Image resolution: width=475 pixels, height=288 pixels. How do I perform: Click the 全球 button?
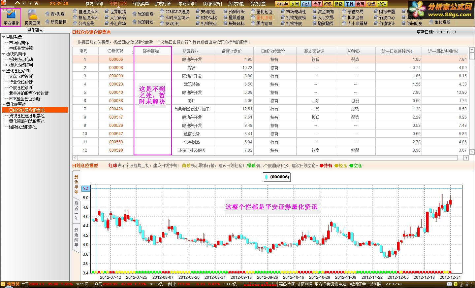(x=382, y=4)
